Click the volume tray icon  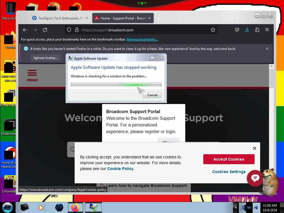click(256, 207)
